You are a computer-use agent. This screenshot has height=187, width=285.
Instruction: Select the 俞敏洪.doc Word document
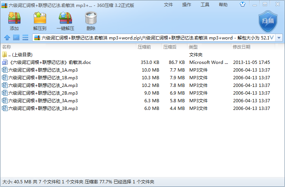[49, 62]
